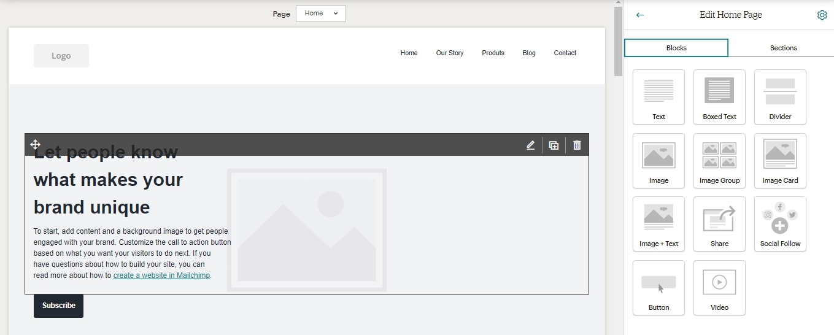Switch to the Sections tab

click(x=783, y=48)
